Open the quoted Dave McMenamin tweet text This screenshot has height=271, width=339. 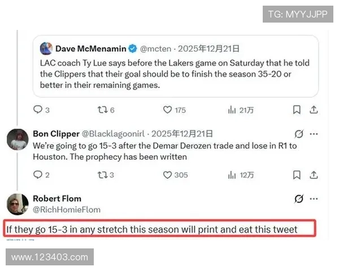(175, 74)
